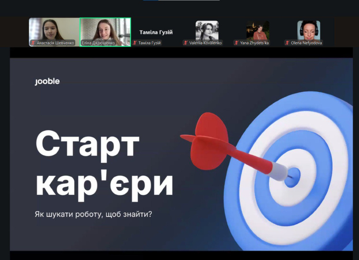Click the name label 'Olena Nefyodova'

pyautogui.click(x=306, y=43)
